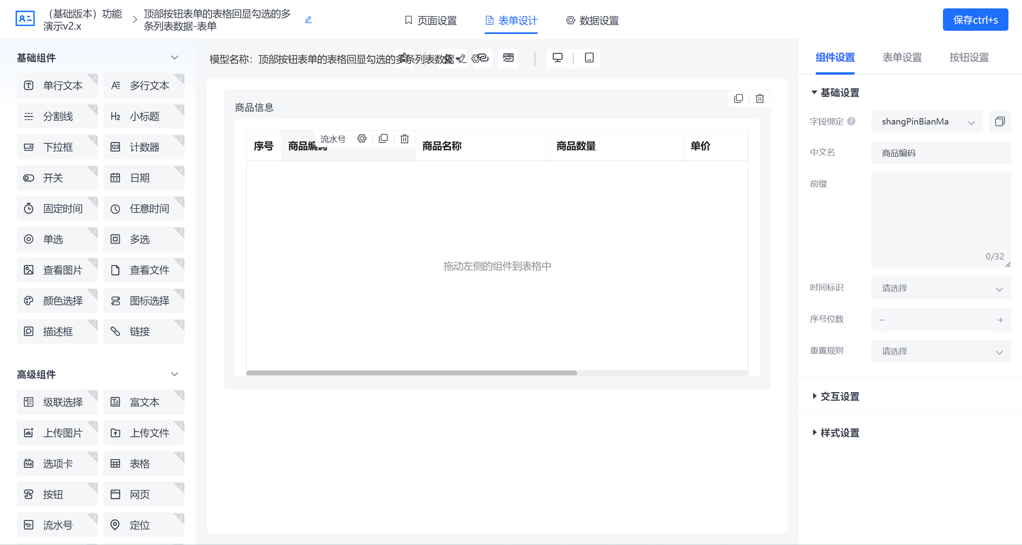Open the 重置规则 selection dropdown
Screen dimensions: 1022x545
coord(941,351)
